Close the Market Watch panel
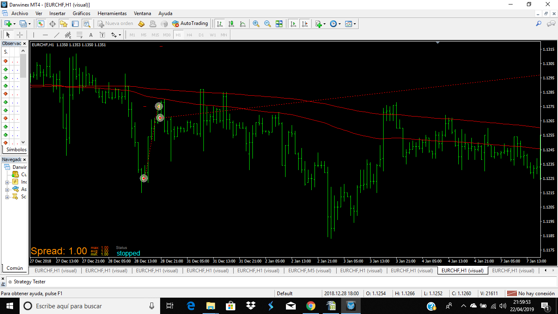Image resolution: width=558 pixels, height=314 pixels. click(25, 43)
